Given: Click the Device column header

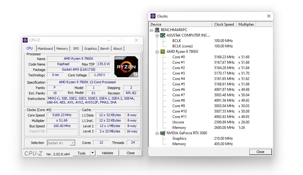Looking at the screenshot, I should pos(181,24).
